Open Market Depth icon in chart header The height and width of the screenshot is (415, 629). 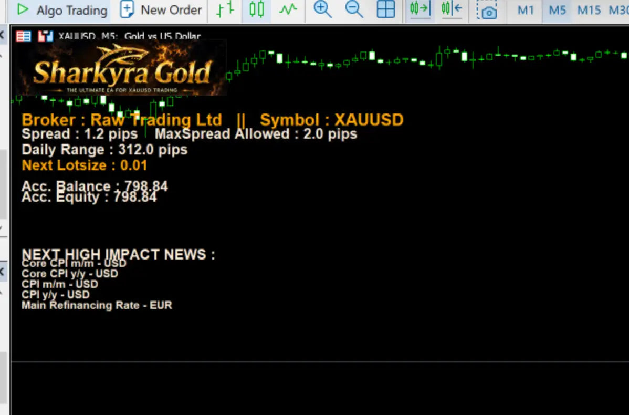point(23,37)
